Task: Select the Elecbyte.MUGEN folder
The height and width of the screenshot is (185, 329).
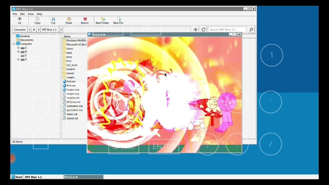Action: tap(75, 40)
